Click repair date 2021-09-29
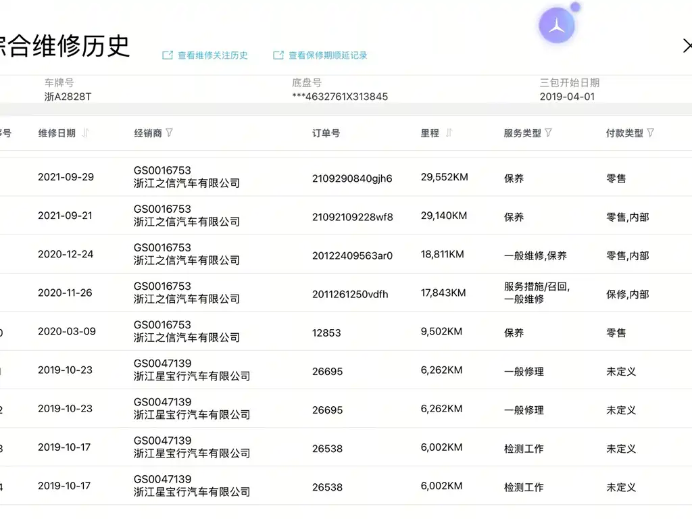Image resolution: width=692 pixels, height=519 pixels. [66, 177]
